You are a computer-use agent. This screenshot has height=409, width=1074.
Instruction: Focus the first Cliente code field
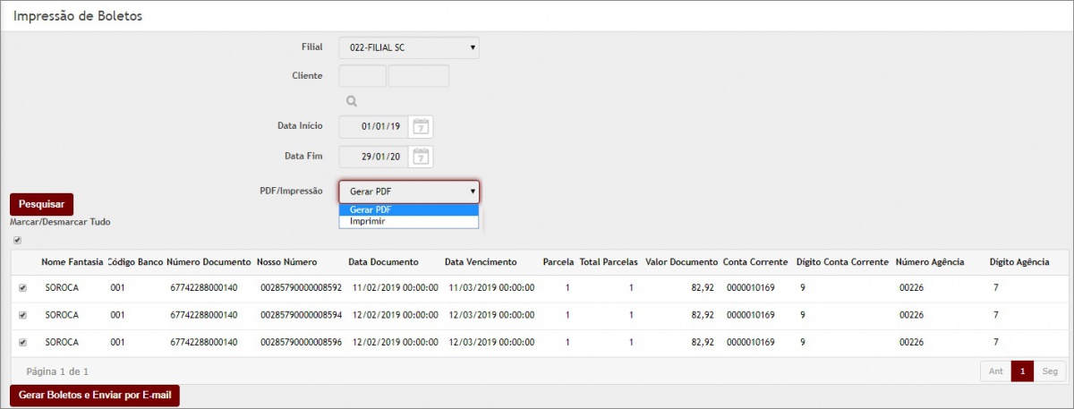[x=362, y=76]
